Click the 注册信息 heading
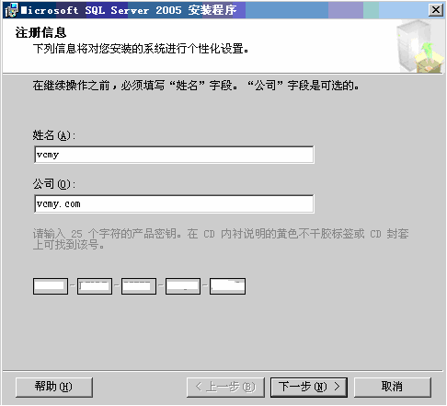Screen dimensions: 447x406 (40, 32)
